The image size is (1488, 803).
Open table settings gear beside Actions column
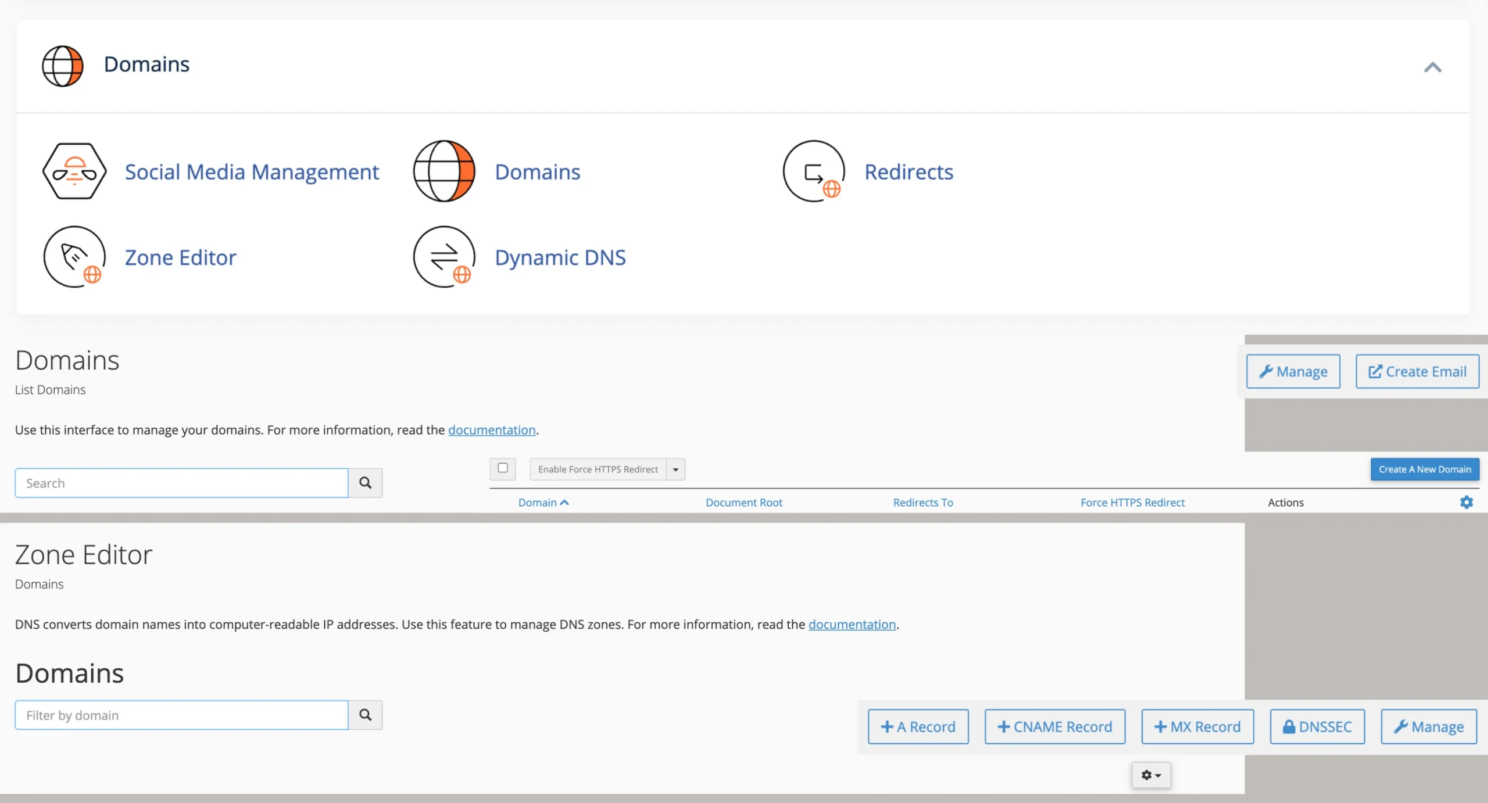point(1466,503)
